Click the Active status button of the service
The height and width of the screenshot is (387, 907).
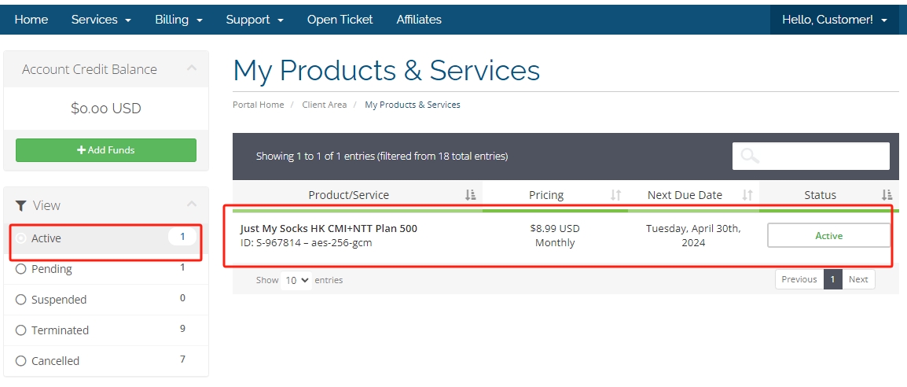pyautogui.click(x=829, y=235)
